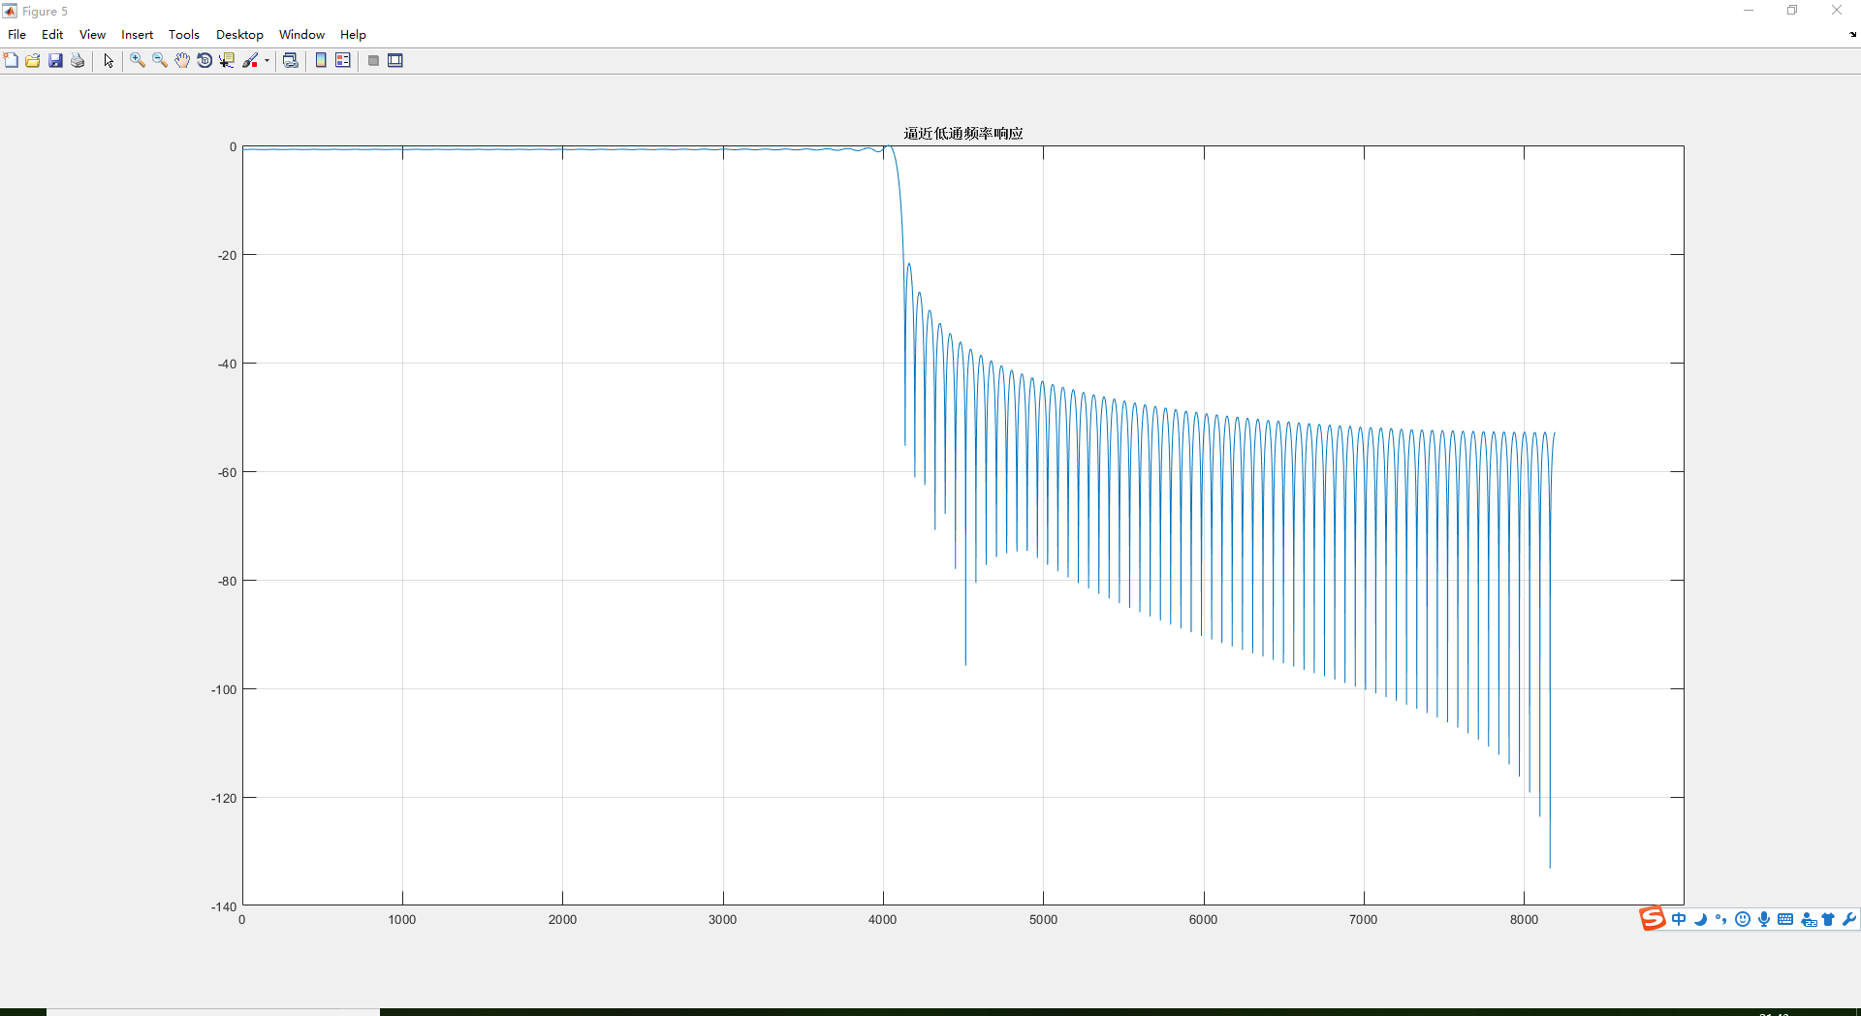Click the plot title 逼近低通频率响应

click(963, 134)
